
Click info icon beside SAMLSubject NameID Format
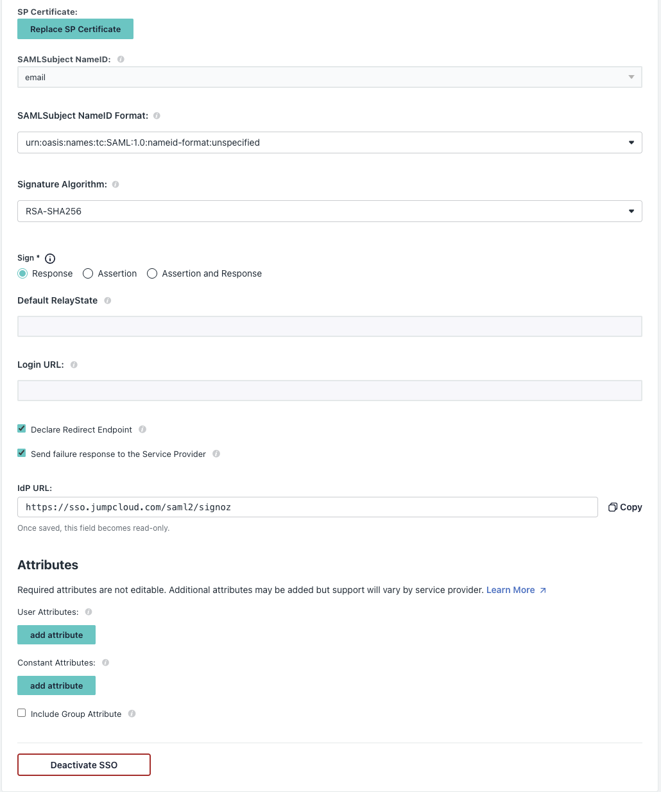[x=157, y=116]
